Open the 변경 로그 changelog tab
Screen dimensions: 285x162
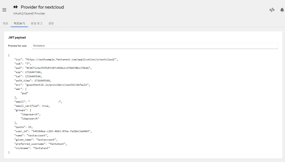[x=36, y=23]
